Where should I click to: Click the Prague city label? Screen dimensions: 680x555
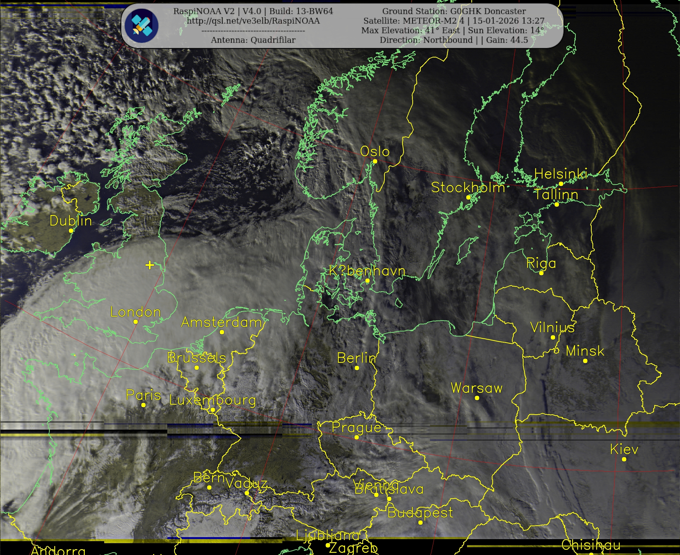click(x=357, y=427)
